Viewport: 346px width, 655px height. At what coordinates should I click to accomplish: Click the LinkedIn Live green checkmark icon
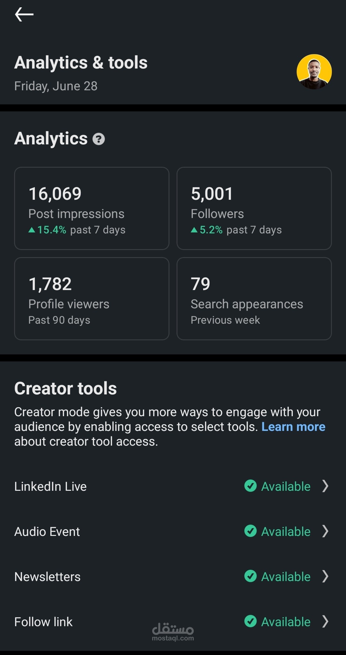250,486
